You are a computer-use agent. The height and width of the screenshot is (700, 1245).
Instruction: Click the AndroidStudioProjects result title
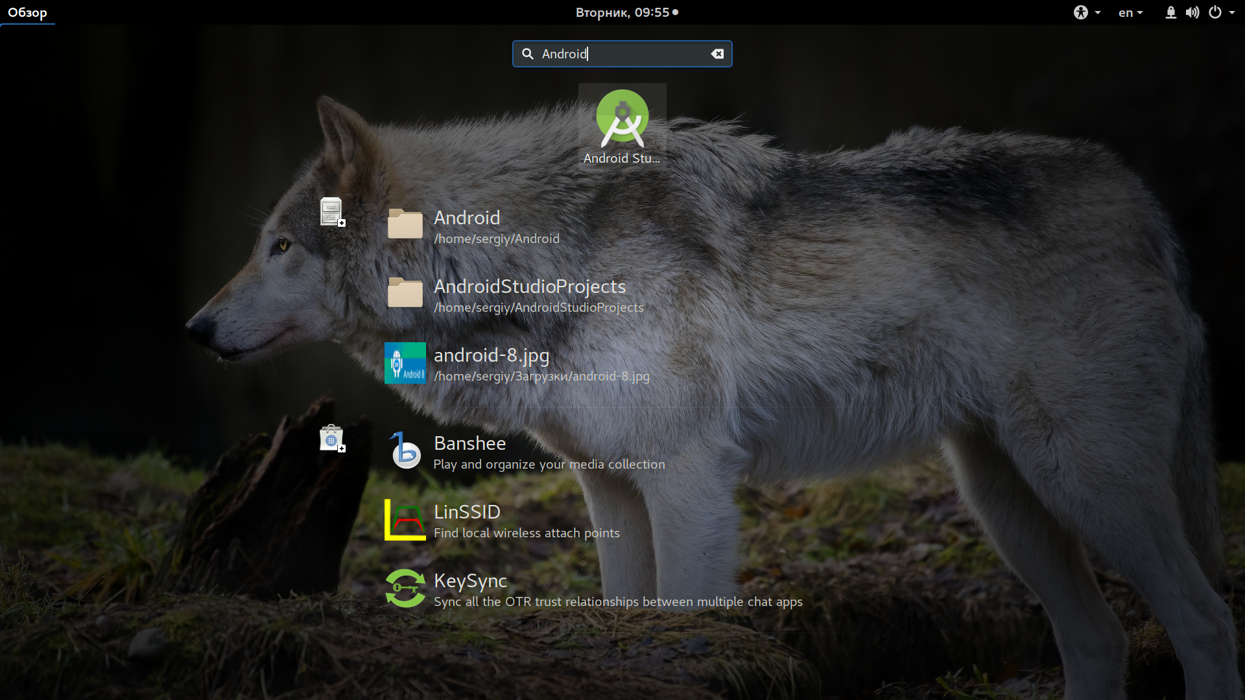[530, 286]
